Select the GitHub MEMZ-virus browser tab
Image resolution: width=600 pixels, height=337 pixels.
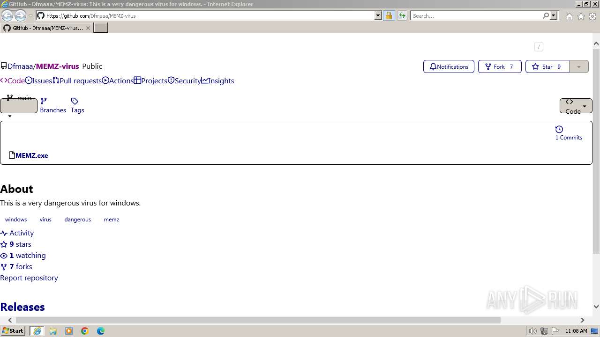(46, 28)
